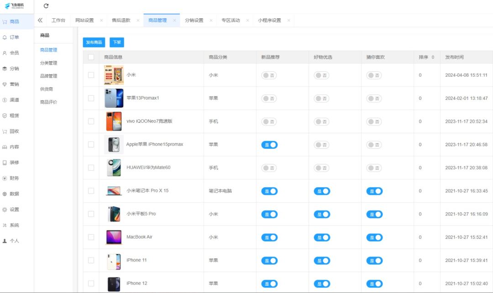Viewport: 493px width, 293px height.
Task: Disable 好物优选 for 小米笔记本 Pro X 15
Action: coord(322,191)
